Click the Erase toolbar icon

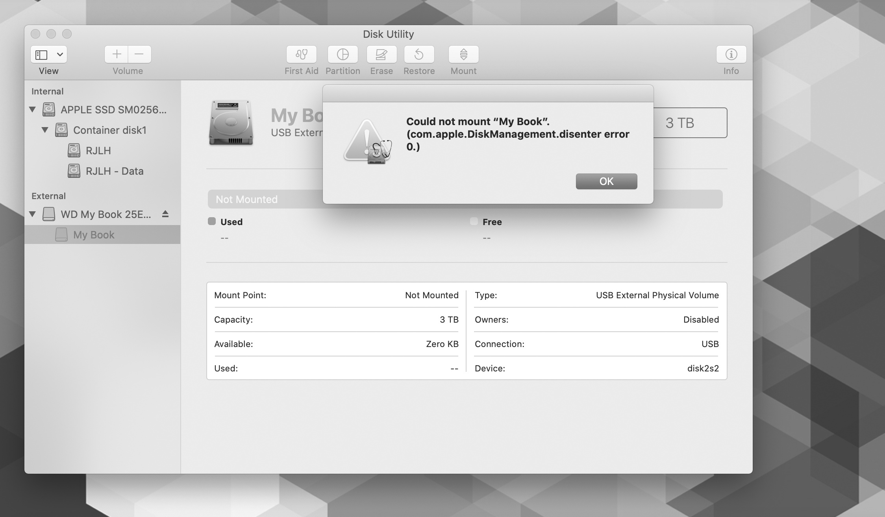[381, 54]
